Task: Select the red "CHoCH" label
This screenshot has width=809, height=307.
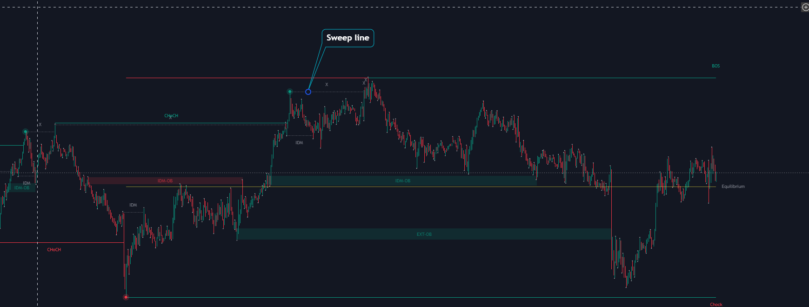Action: 54,250
